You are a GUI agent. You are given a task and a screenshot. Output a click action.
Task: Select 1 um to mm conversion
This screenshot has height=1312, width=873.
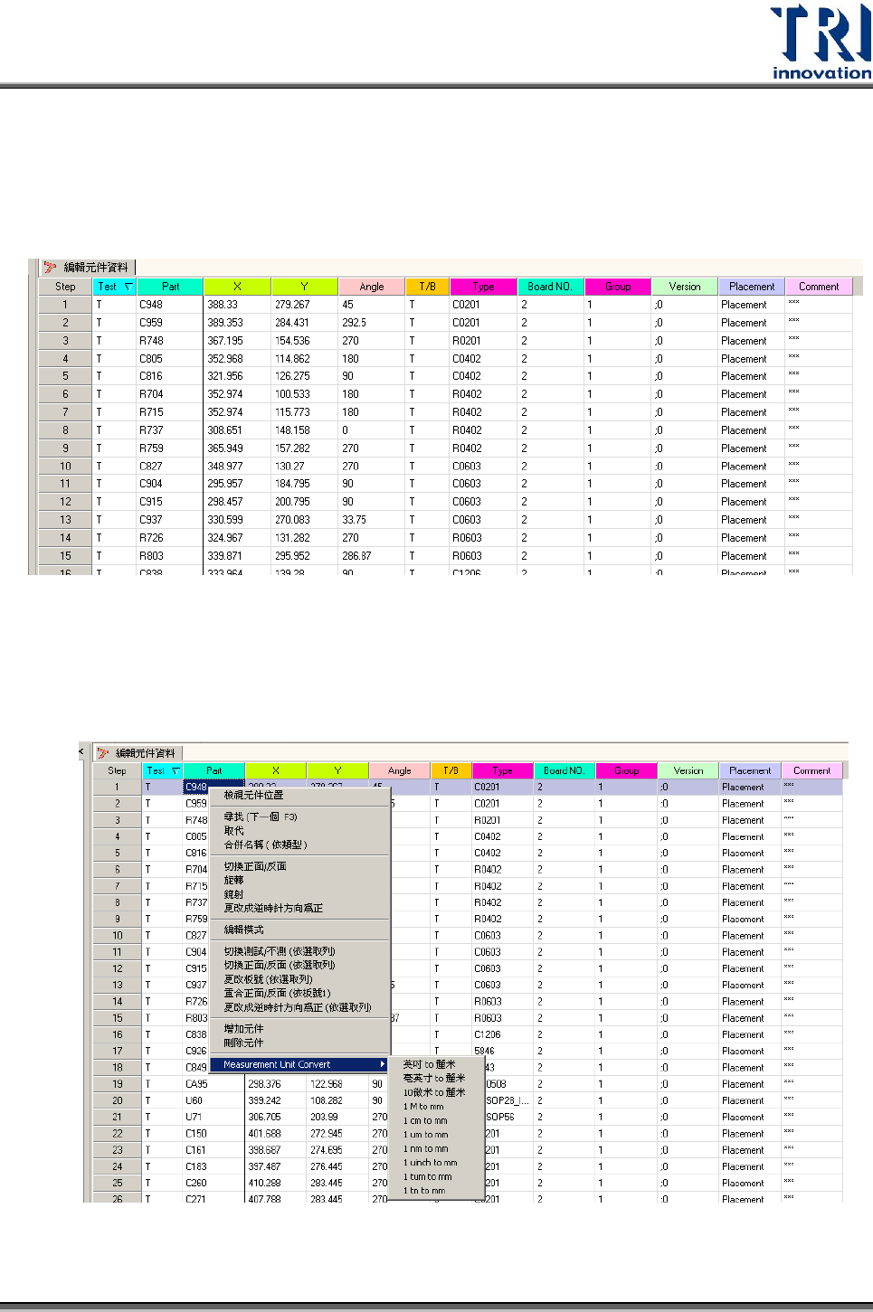click(425, 1135)
